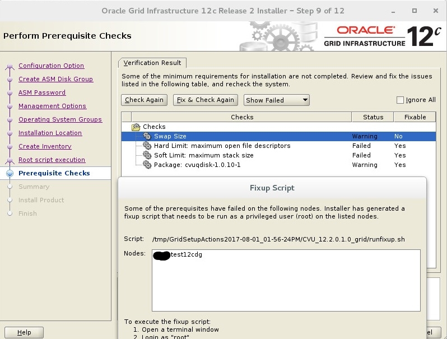Toggle the Ignore All checkbox
This screenshot has width=447, height=339.
point(400,100)
